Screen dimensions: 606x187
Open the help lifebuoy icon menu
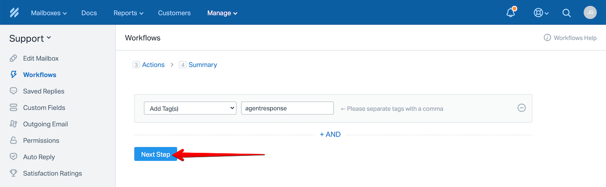pyautogui.click(x=541, y=13)
